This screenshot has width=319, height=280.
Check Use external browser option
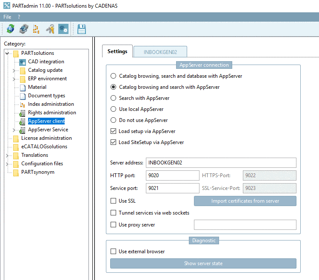click(x=113, y=252)
